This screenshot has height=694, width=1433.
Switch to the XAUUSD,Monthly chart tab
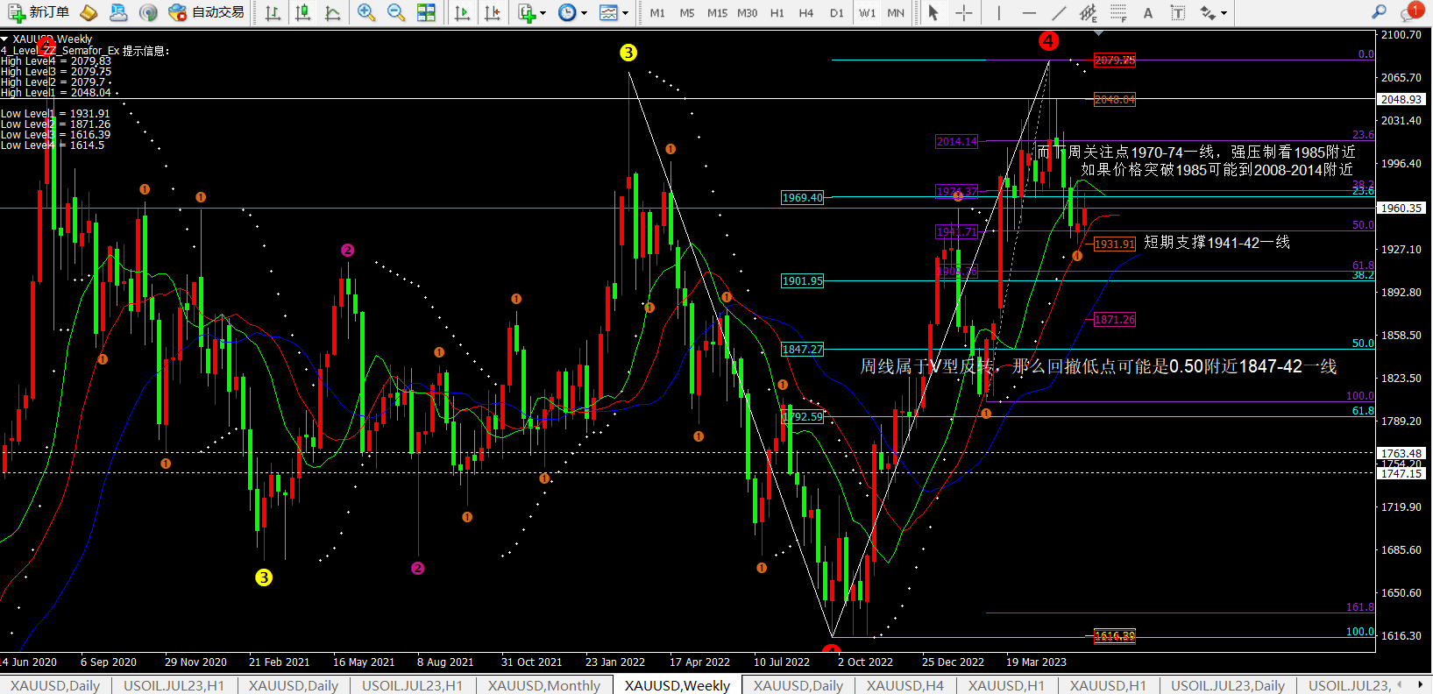(x=543, y=685)
